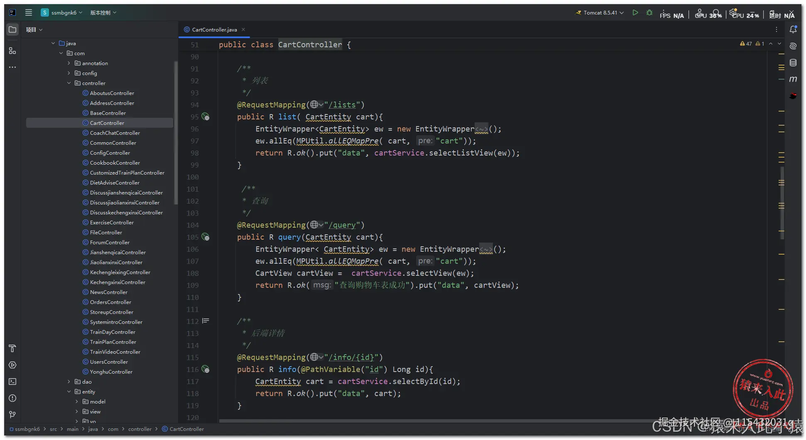Open OrdersController in the project tree

(110, 302)
